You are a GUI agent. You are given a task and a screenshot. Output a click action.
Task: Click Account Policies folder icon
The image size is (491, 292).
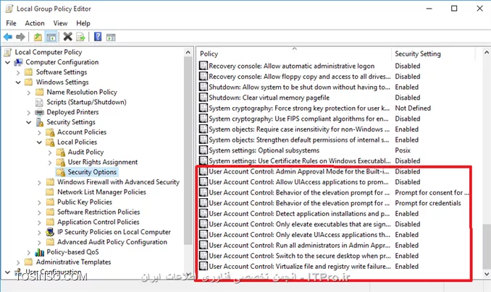coord(50,132)
